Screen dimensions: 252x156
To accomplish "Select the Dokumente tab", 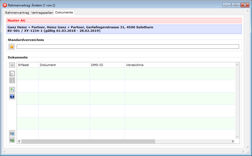I will point(64,12).
